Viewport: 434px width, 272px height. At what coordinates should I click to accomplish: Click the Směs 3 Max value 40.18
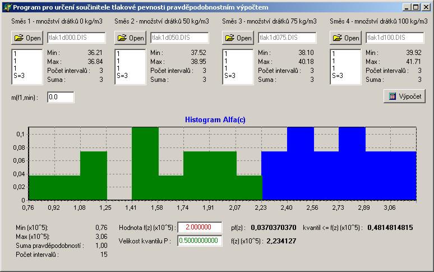306,62
